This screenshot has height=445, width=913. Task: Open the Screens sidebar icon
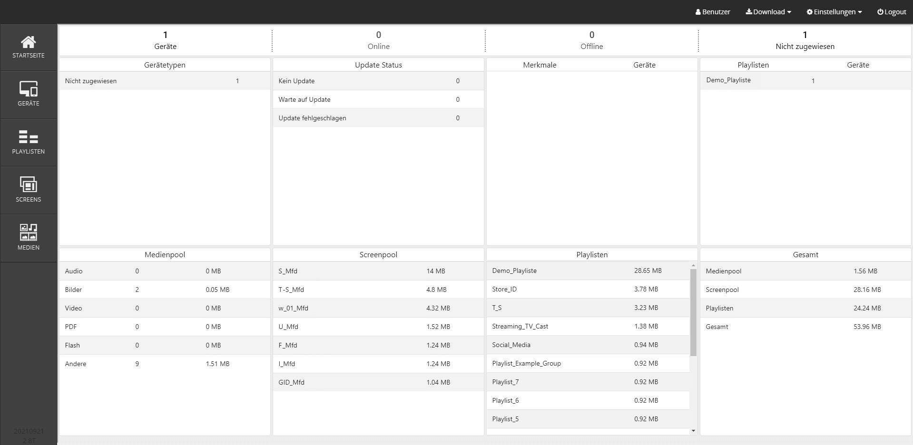click(29, 184)
